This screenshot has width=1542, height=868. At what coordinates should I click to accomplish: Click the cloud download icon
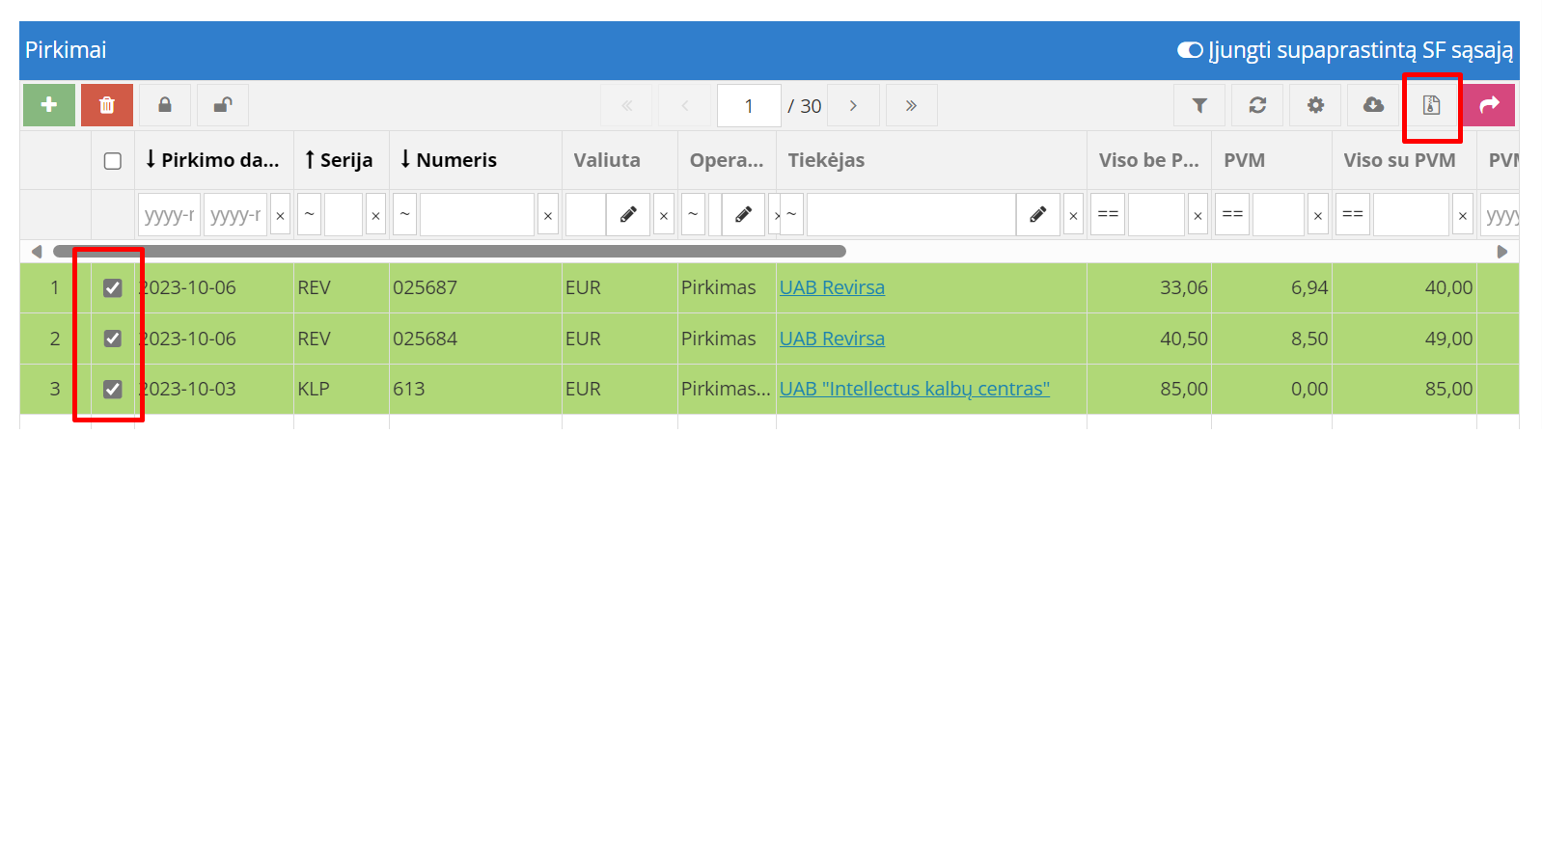1373,105
